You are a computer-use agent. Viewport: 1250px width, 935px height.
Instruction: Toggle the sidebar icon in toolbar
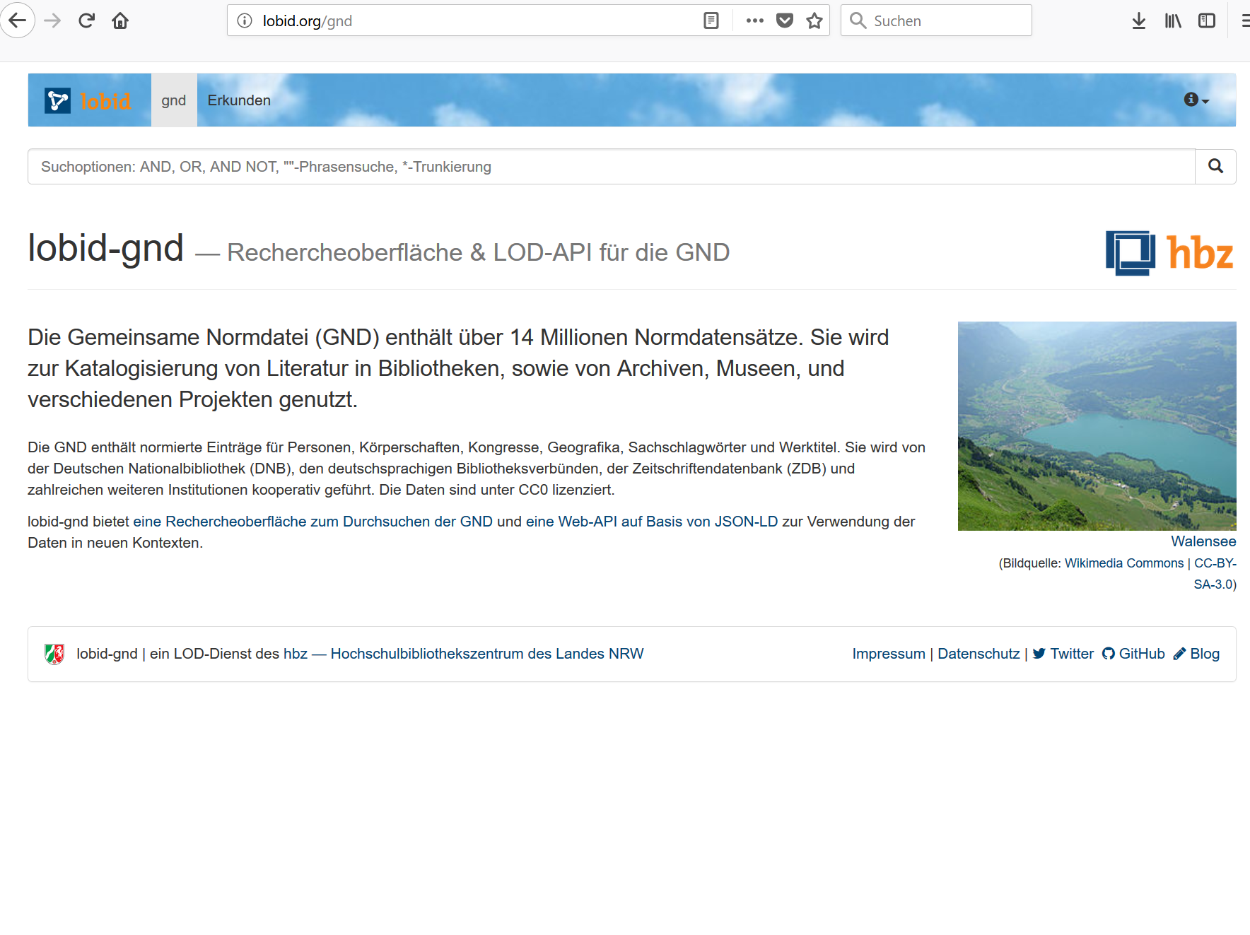pos(1207,20)
